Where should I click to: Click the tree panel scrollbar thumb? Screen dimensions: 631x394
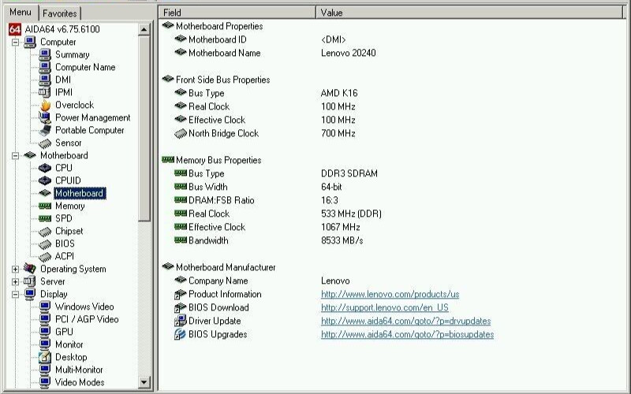[x=144, y=128]
